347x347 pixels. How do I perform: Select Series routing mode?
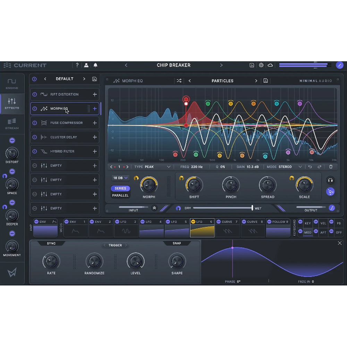[120, 188]
